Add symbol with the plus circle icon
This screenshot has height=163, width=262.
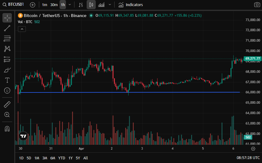[x=33, y=5]
